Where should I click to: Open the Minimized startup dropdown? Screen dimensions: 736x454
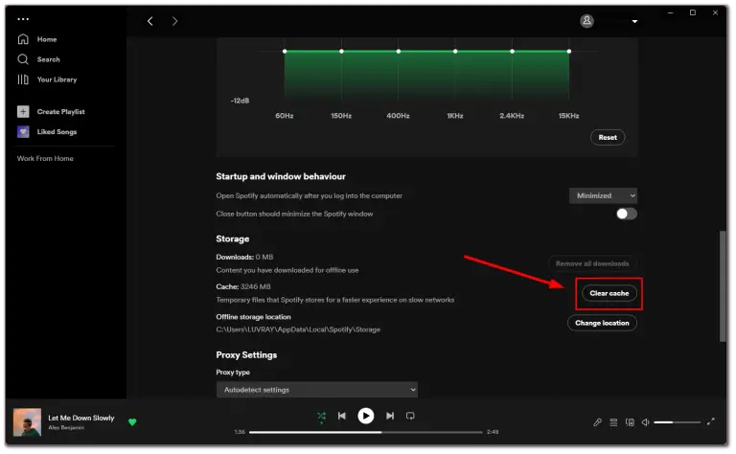click(x=603, y=195)
